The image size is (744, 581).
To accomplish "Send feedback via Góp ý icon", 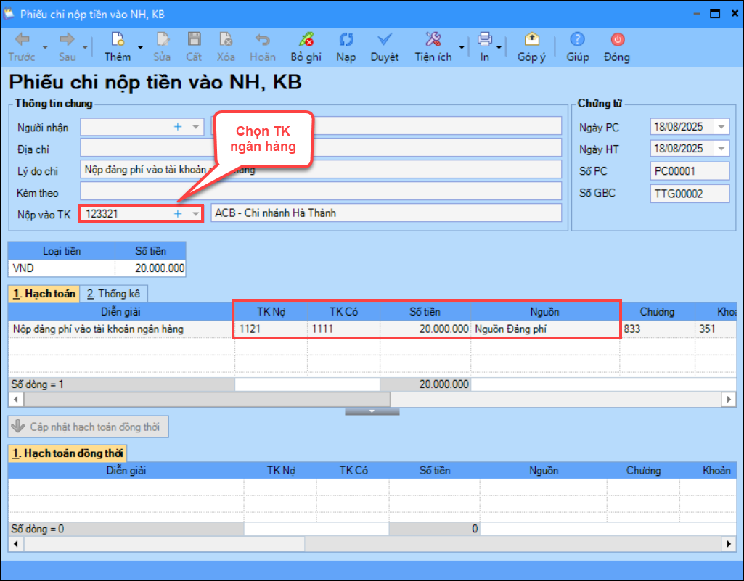I will (x=531, y=39).
